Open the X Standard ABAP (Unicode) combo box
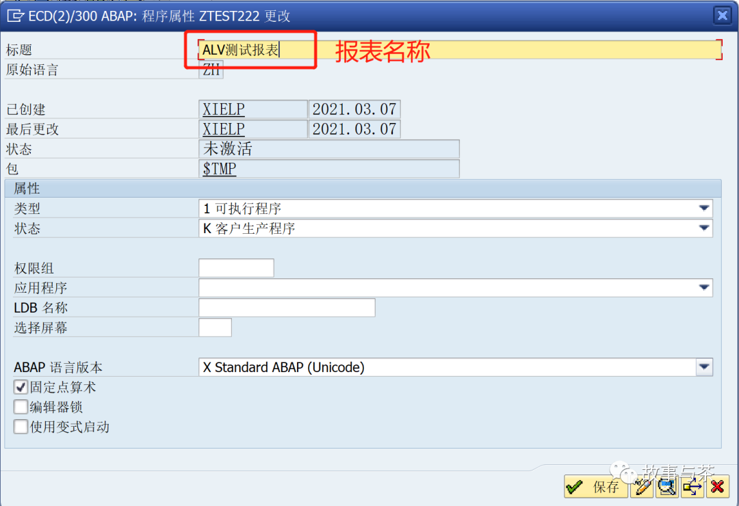The width and height of the screenshot is (739, 506). click(455, 367)
